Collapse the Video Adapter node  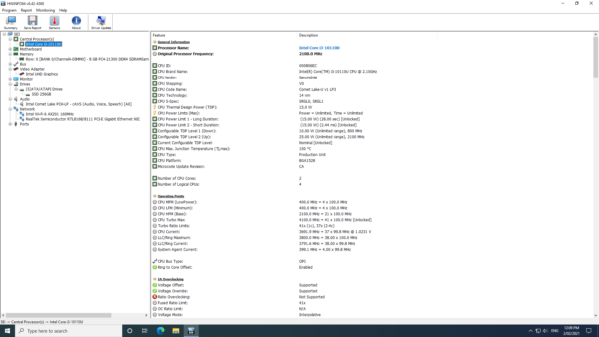point(10,69)
